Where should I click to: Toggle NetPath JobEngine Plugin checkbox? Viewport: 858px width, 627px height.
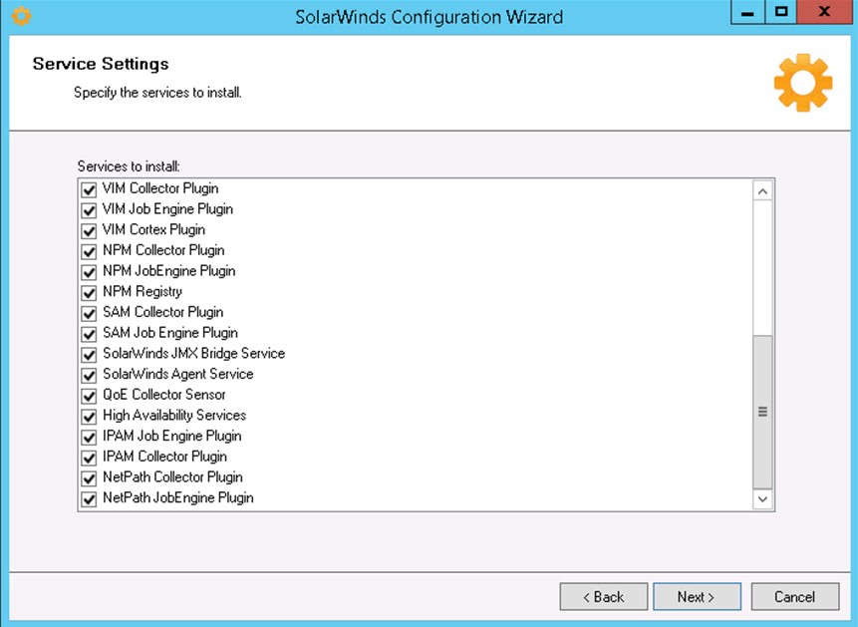coord(90,498)
